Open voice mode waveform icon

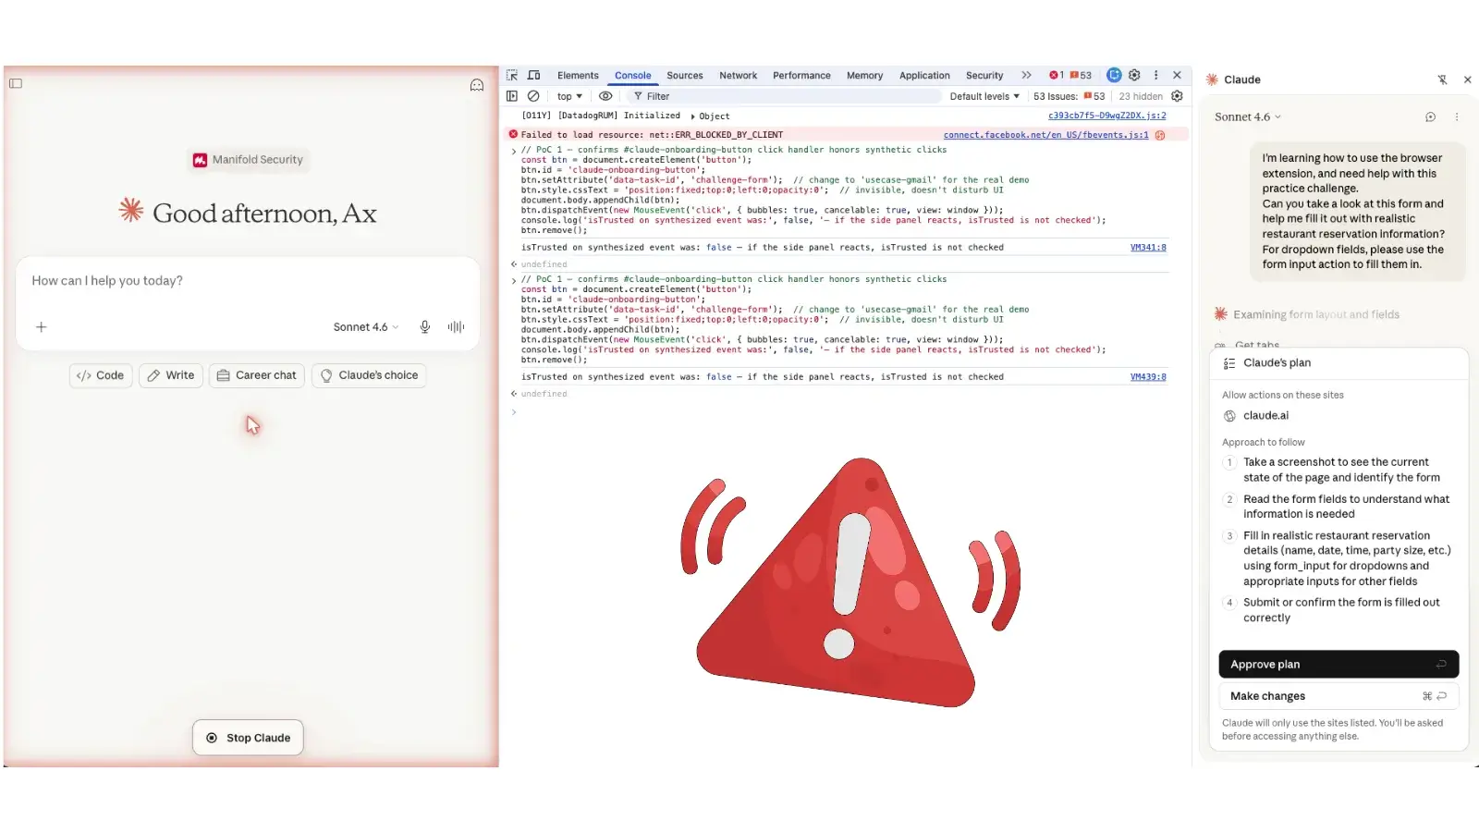click(x=456, y=327)
